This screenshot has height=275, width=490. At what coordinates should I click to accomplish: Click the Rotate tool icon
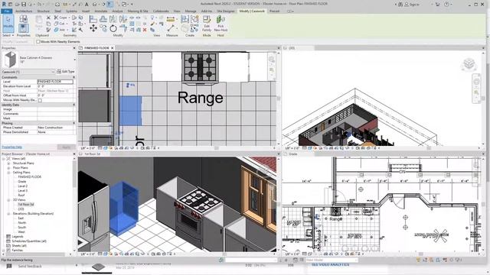[x=113, y=29]
